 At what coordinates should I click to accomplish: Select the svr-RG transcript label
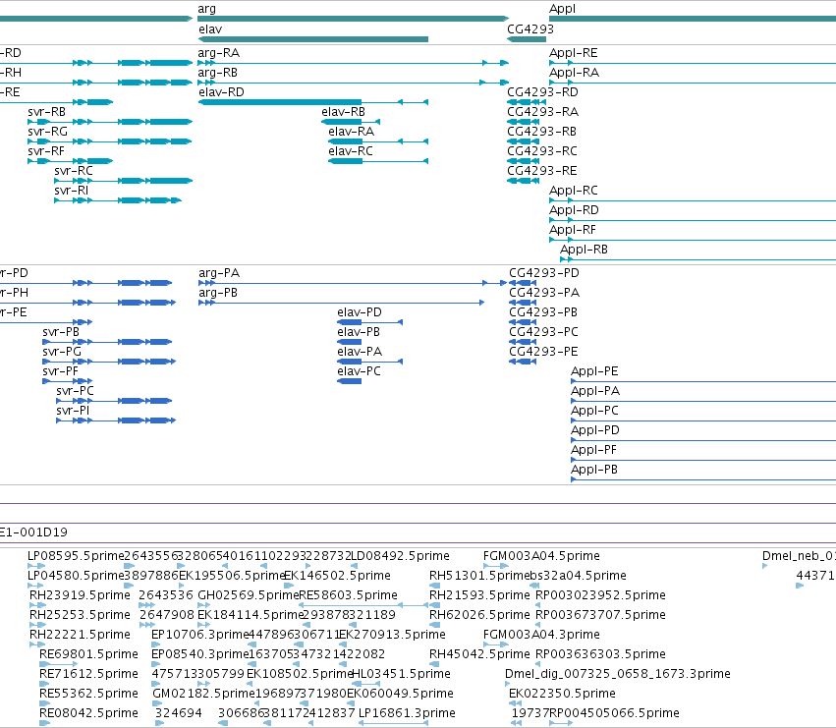[48, 132]
